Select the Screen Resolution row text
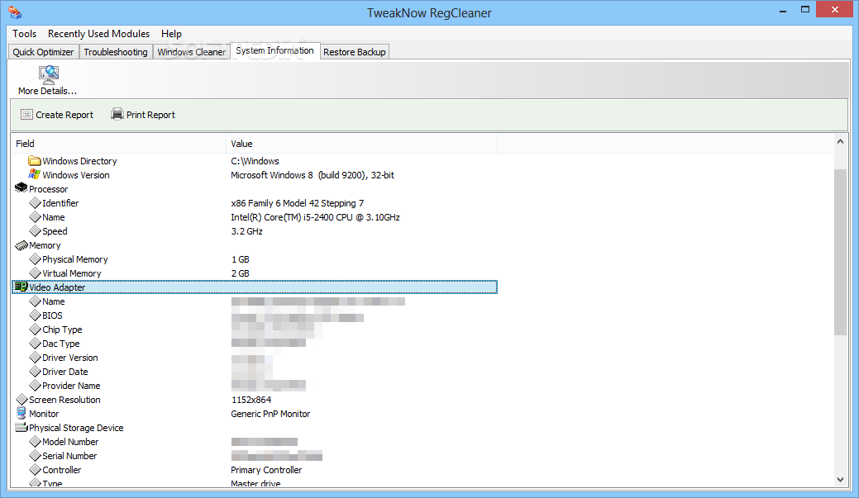The image size is (859, 498). click(64, 400)
